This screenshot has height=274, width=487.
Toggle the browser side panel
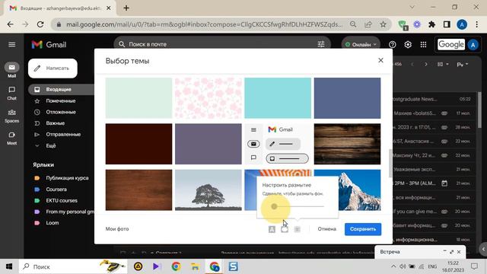(447, 24)
